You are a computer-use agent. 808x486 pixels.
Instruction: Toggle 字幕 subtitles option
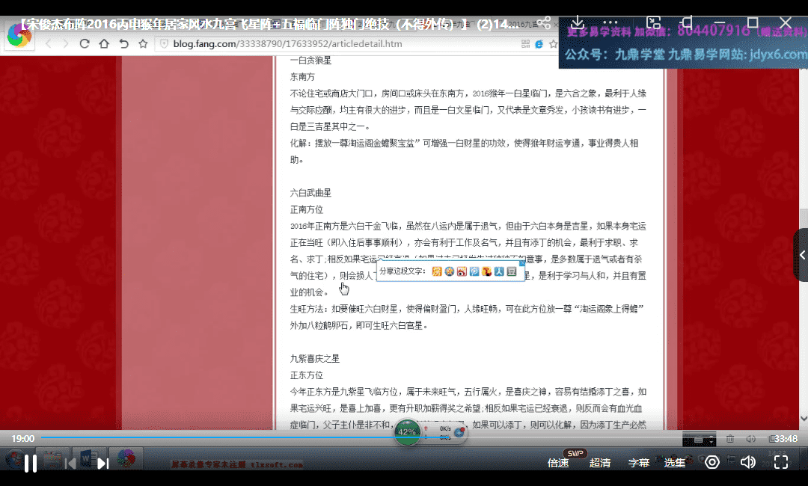tap(639, 463)
